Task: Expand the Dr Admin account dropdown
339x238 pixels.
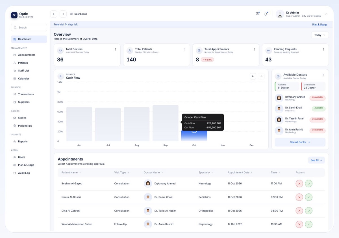Action: pyautogui.click(x=325, y=14)
